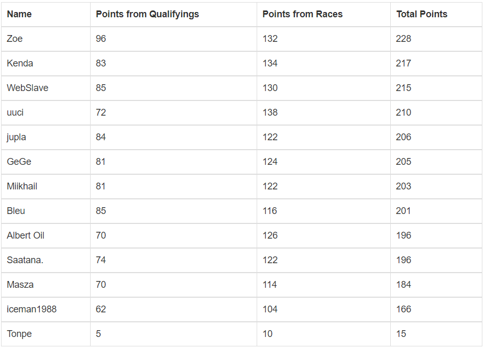Click the Points from Races header

point(302,14)
